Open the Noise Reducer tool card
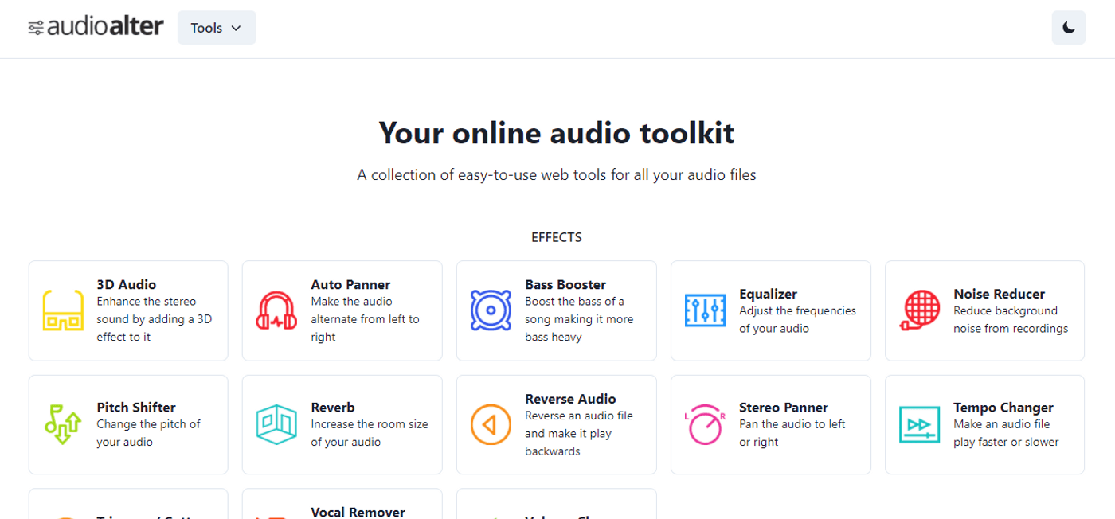 pos(984,310)
